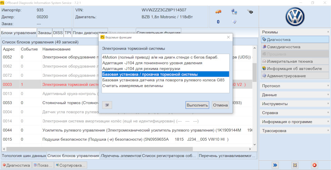The width and height of the screenshot is (331, 170).
Task: Select row 0044 Усилитель рулевого управления
Action: coord(127,130)
